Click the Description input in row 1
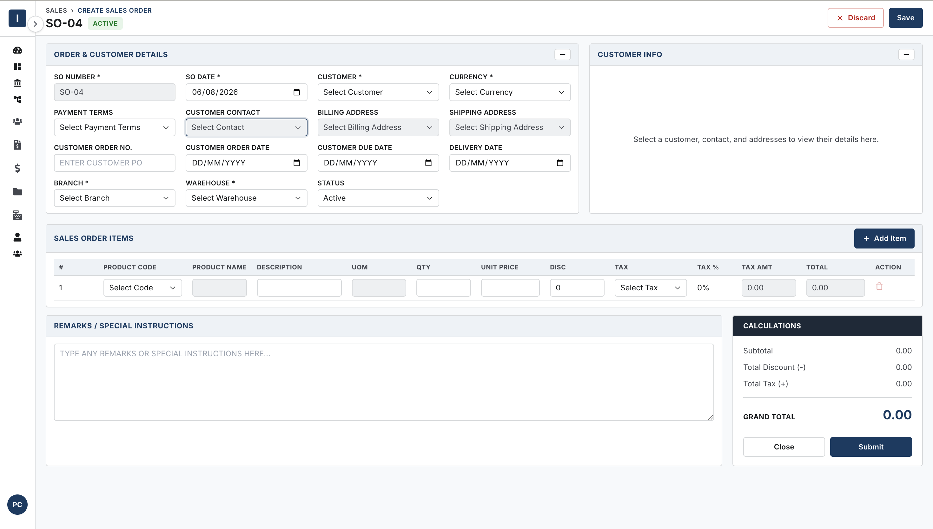Image resolution: width=933 pixels, height=529 pixels. [299, 288]
